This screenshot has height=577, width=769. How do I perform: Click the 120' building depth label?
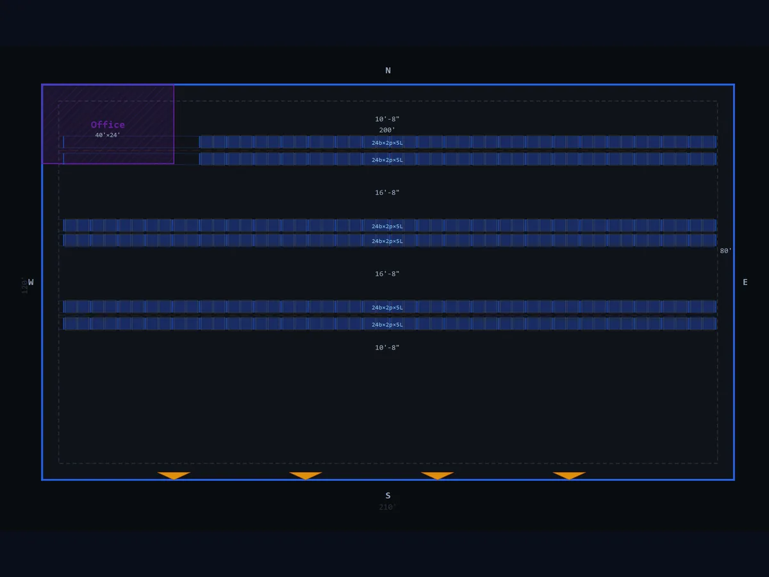24,285
